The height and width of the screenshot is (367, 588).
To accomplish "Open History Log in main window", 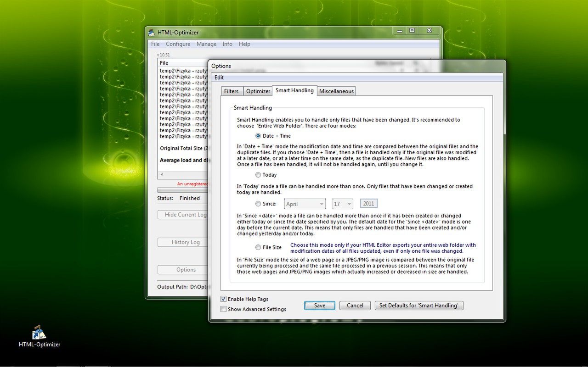I will coord(183,242).
